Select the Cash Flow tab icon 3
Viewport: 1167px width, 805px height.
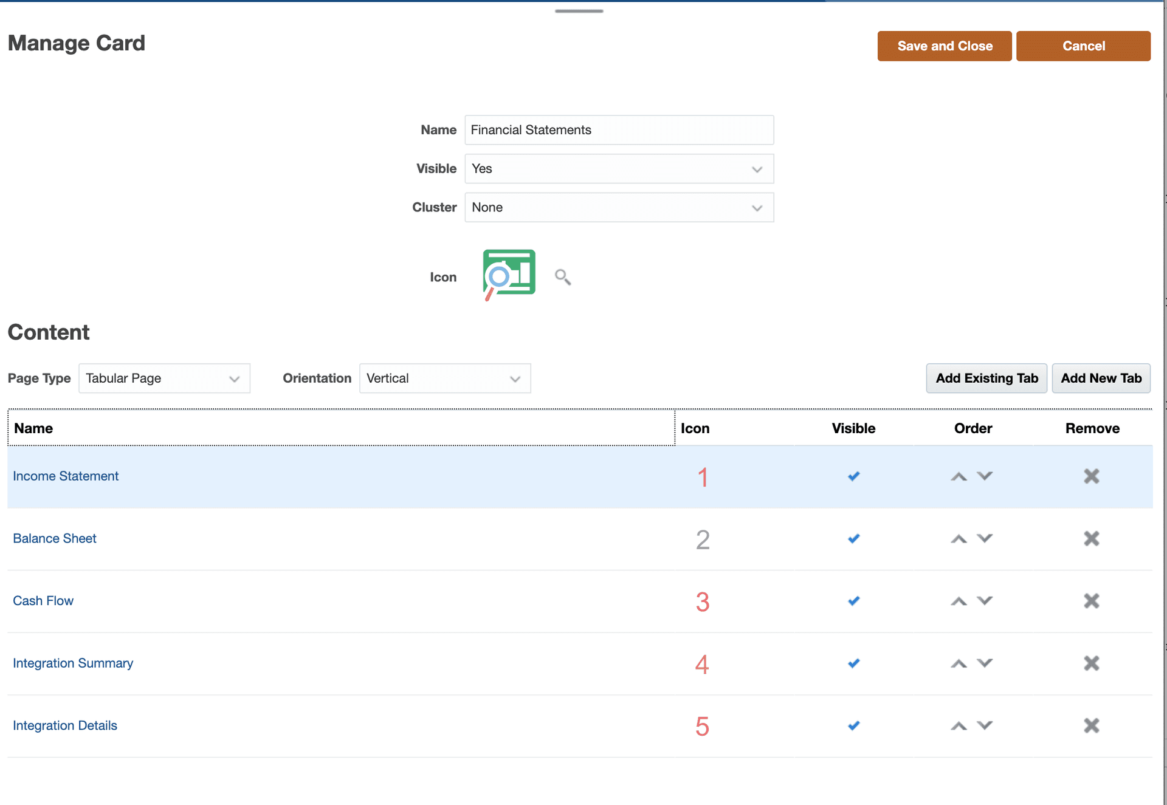click(x=703, y=602)
